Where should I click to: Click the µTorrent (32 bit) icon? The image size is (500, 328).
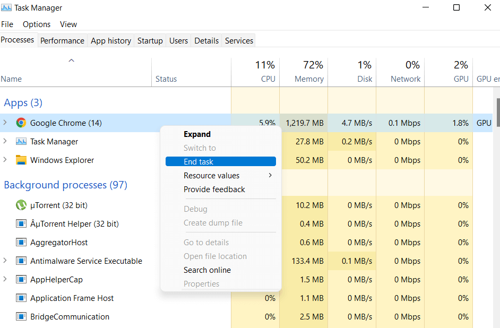click(21, 205)
